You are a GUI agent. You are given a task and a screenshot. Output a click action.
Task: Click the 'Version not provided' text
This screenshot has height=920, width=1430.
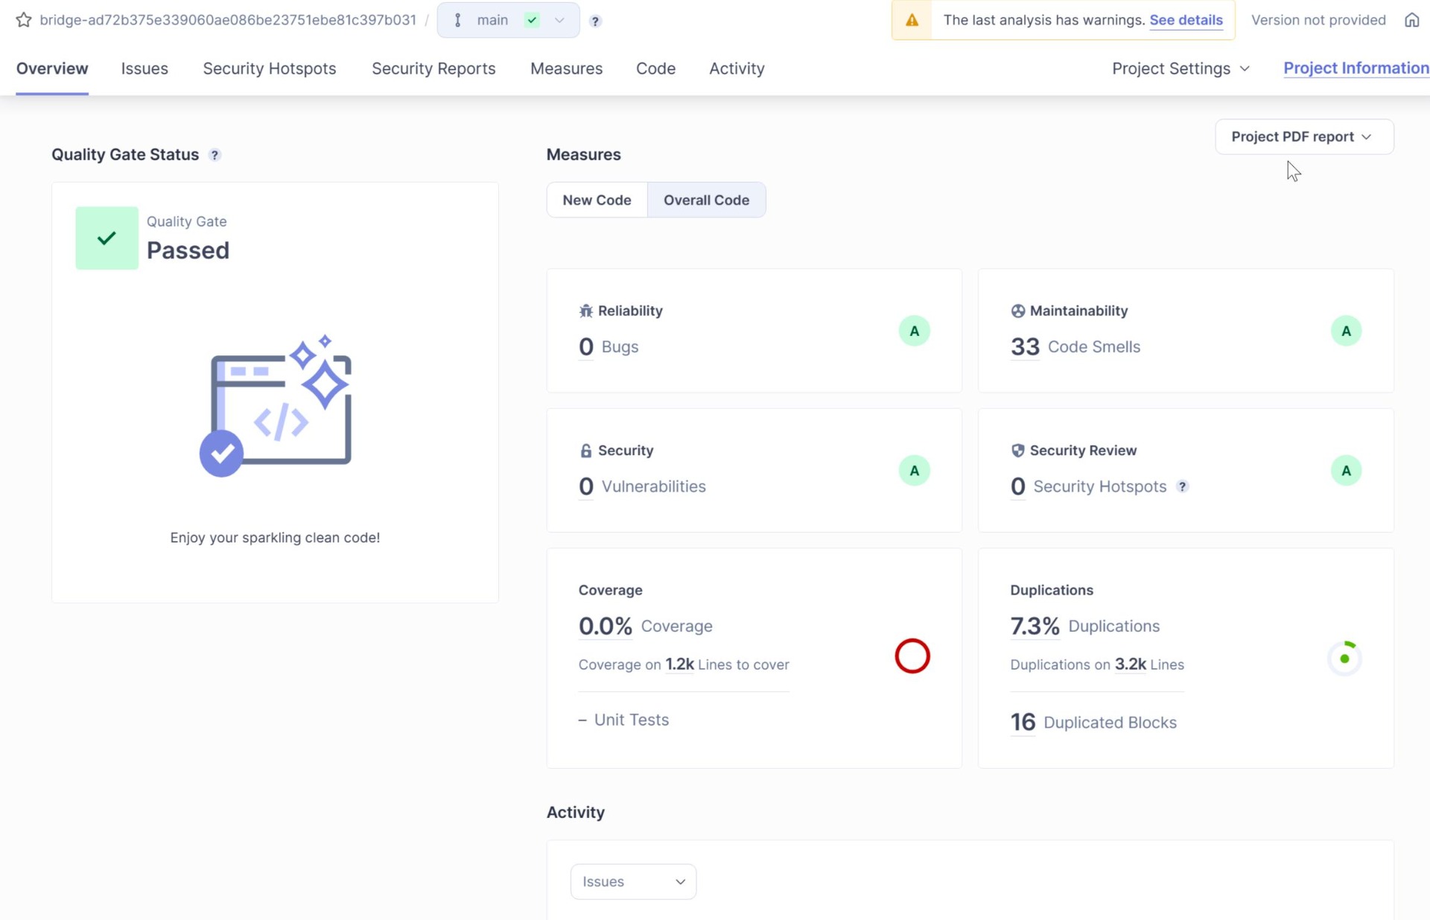click(x=1318, y=20)
